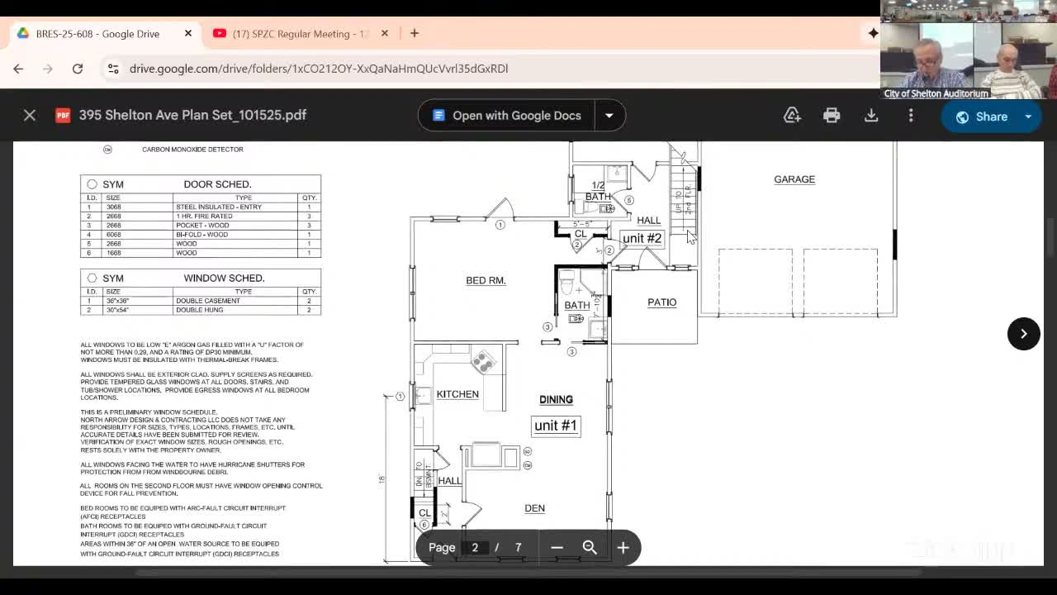This screenshot has width=1057, height=595.
Task: Click STEEL INSULATED - ENTRY door row
Action: click(201, 207)
